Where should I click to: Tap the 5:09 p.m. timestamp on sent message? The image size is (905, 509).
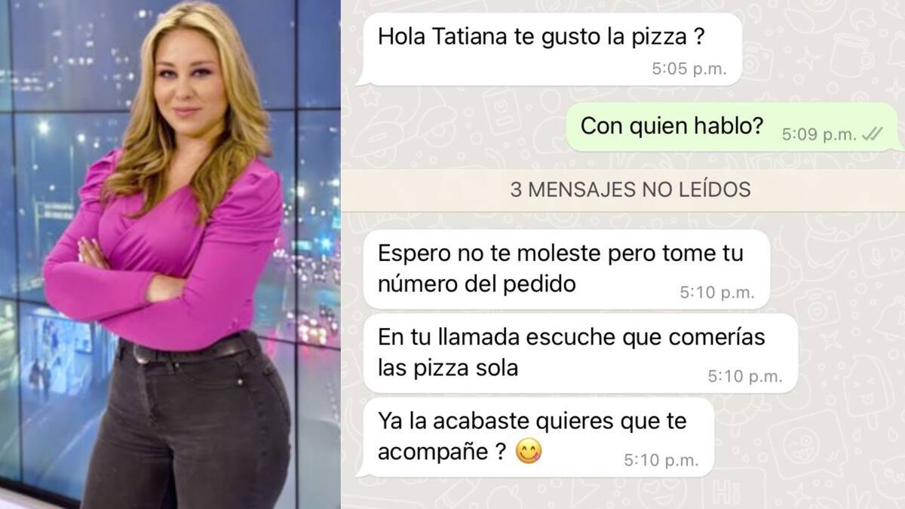coord(819,135)
